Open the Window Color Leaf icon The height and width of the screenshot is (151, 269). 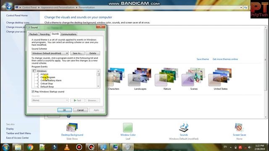coord(128,128)
